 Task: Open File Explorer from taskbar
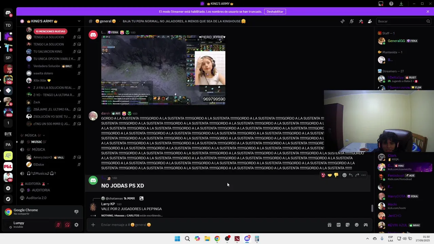click(207, 239)
